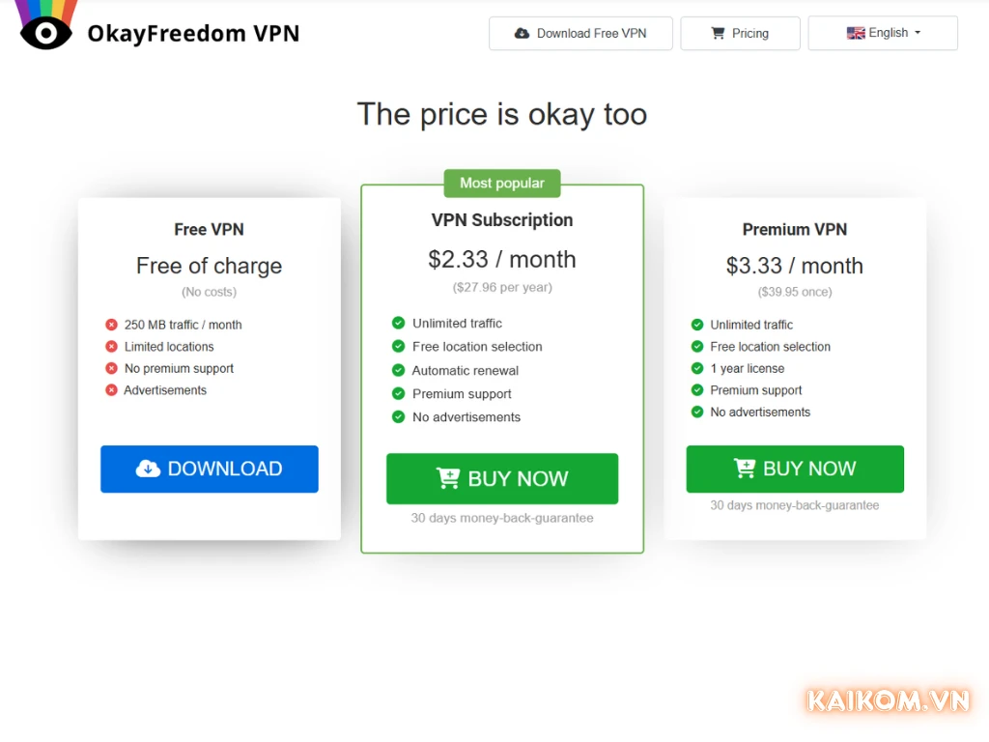Click the cloud icon on Download Free VPN button
Image resolution: width=989 pixels, height=742 pixels.
[520, 33]
